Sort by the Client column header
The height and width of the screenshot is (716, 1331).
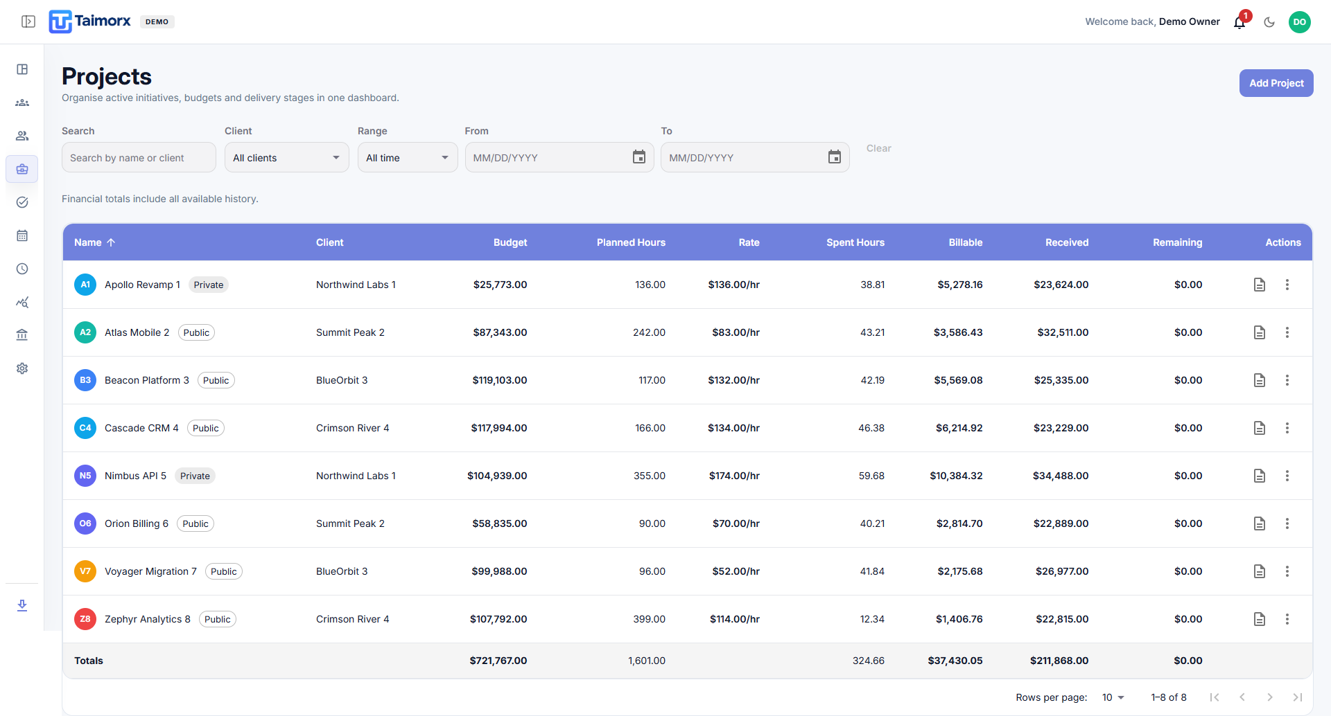tap(329, 242)
